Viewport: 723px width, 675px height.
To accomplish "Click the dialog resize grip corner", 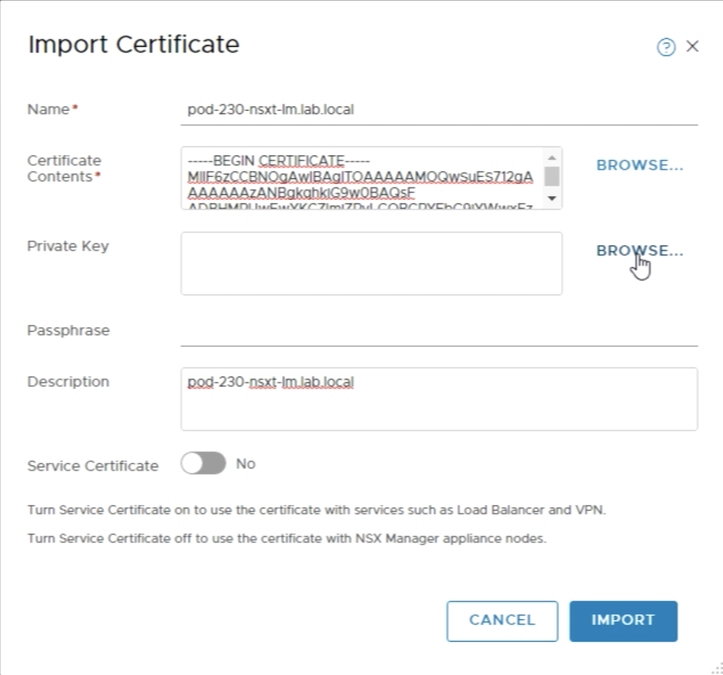I will point(717,669).
